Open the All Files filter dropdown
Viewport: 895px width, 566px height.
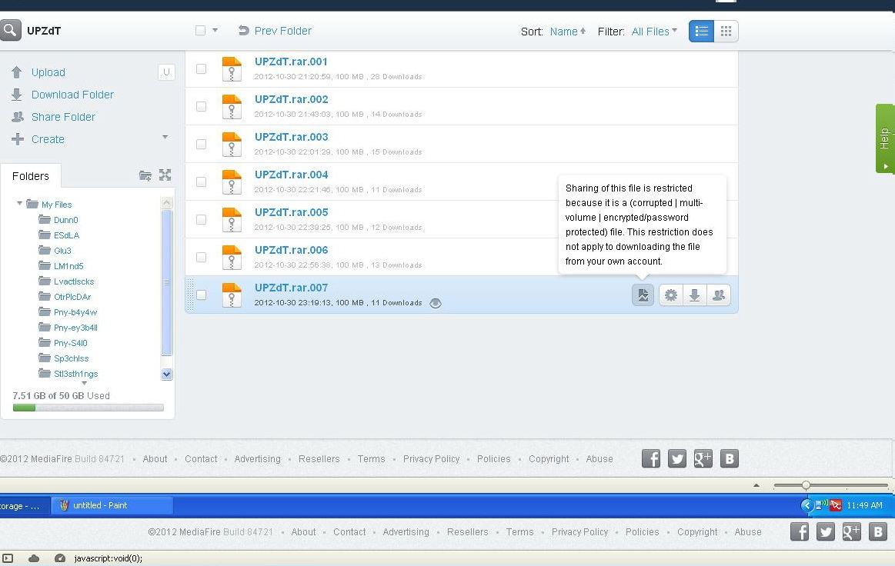click(654, 32)
